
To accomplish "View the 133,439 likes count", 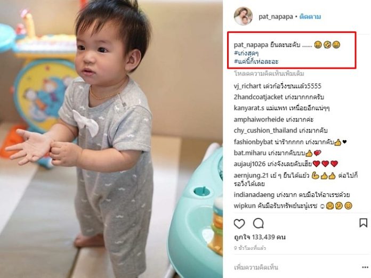I will coord(260,237).
